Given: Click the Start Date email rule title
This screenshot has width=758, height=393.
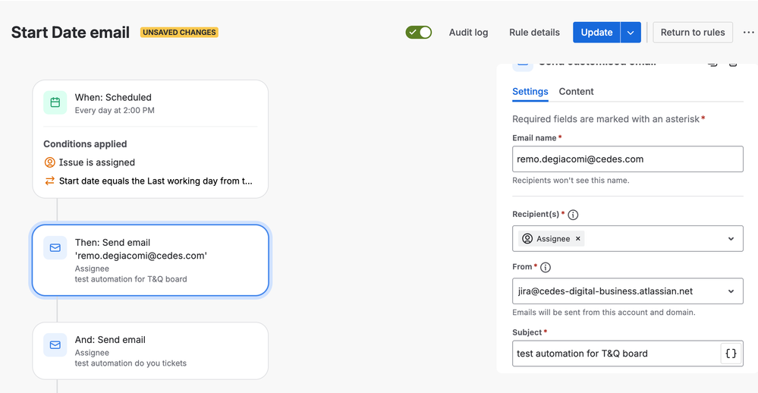Looking at the screenshot, I should (71, 33).
